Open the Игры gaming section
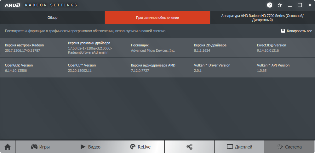 40,147
